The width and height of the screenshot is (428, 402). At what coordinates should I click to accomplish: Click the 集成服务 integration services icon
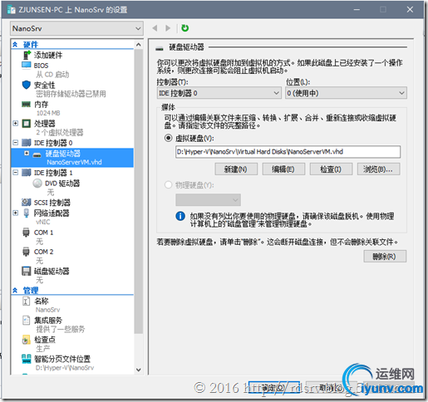point(26,321)
